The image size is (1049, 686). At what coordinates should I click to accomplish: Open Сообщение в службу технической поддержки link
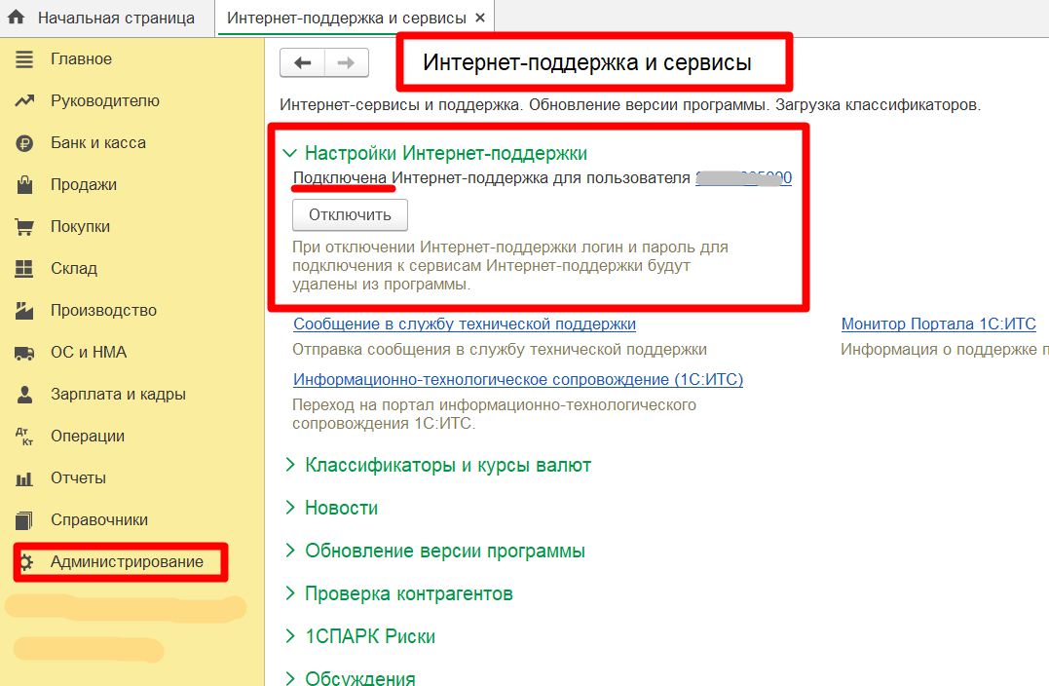click(x=465, y=324)
